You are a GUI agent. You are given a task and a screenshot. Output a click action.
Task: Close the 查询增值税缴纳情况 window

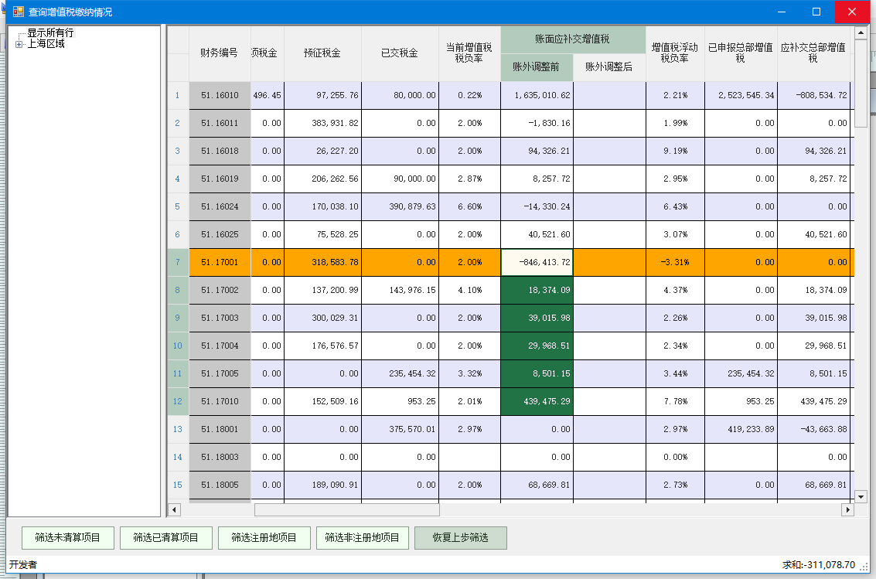point(852,12)
